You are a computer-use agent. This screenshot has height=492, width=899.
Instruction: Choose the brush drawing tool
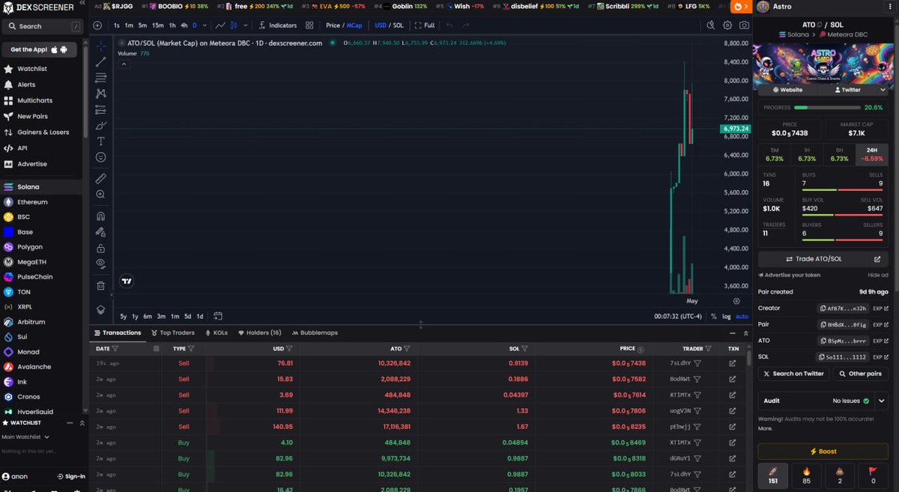100,125
